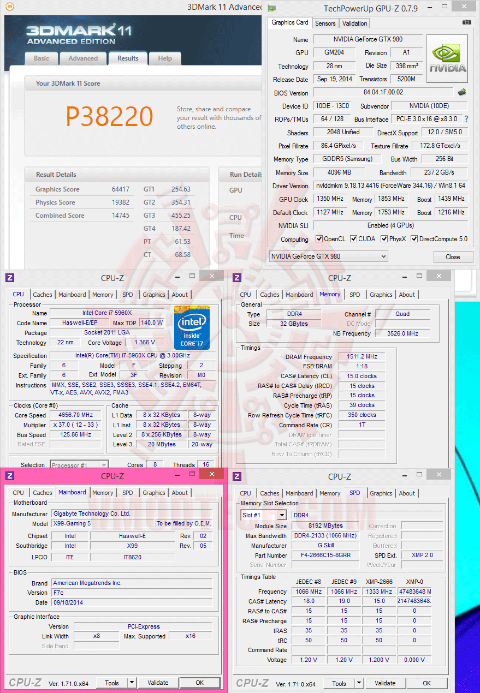The image size is (480, 693).
Task: Click the NVIDIA SLI field Enabled (4 GPUs)
Action: (390, 225)
